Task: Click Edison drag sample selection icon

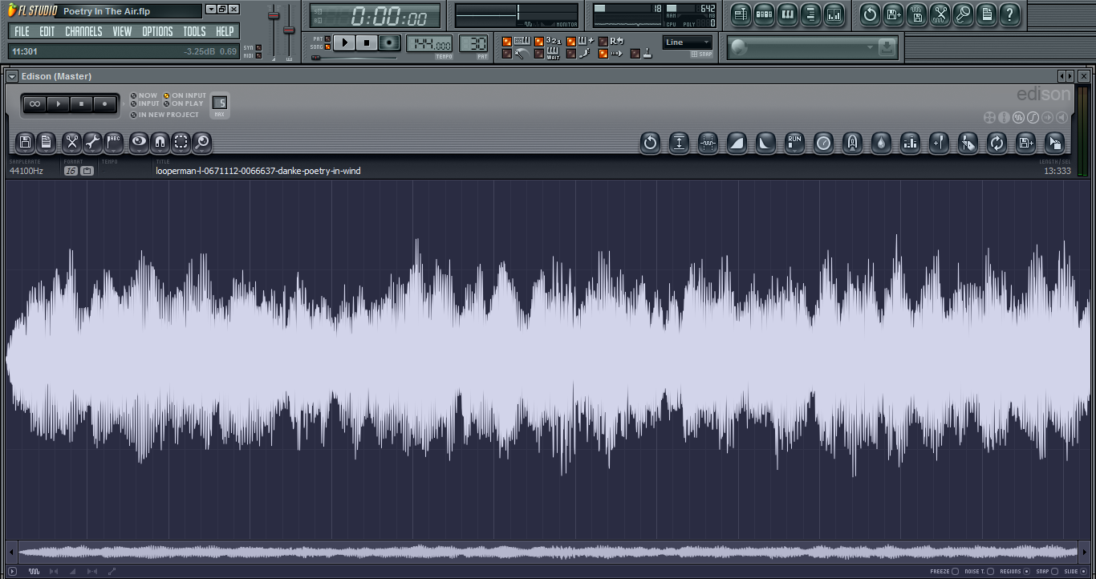Action: [1054, 144]
